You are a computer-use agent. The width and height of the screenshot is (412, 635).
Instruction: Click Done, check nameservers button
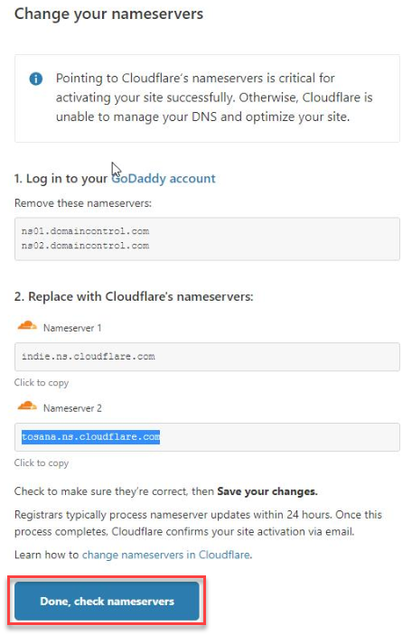tap(107, 601)
